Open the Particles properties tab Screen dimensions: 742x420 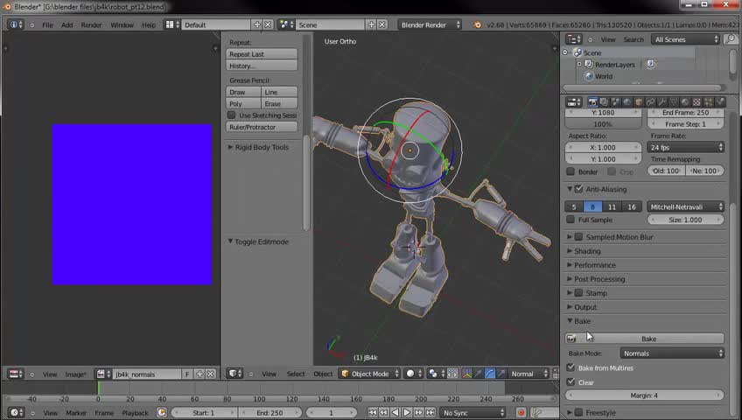coord(709,102)
